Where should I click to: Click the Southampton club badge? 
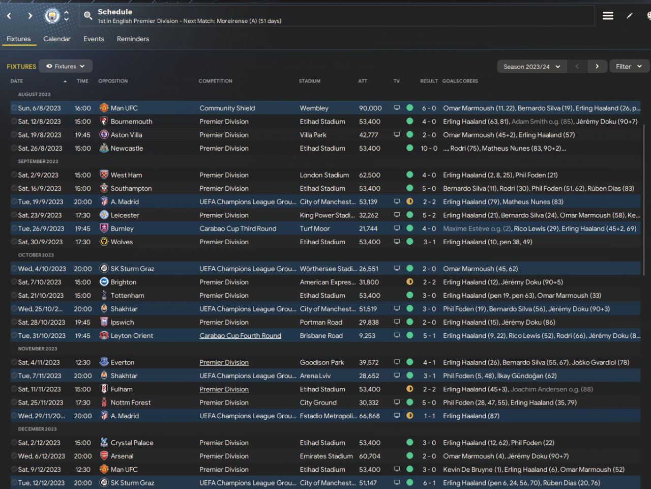tap(104, 188)
